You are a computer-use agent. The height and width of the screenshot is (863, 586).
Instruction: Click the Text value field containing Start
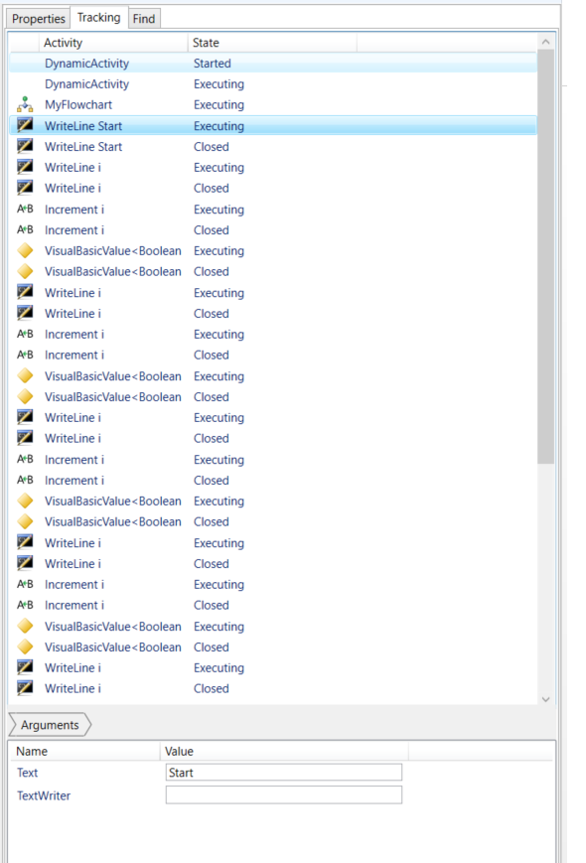(284, 773)
